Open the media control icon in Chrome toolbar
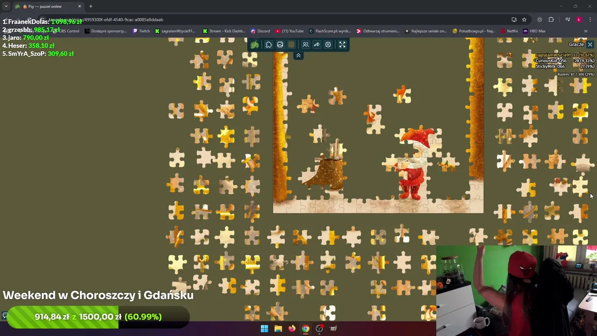This screenshot has height=336, width=597. click(567, 20)
